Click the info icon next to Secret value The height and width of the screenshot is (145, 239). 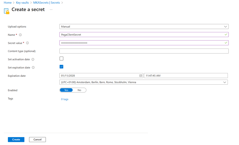pos(27,43)
